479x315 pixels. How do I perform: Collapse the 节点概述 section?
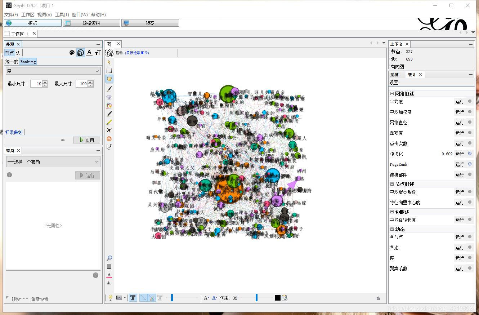tap(392, 184)
